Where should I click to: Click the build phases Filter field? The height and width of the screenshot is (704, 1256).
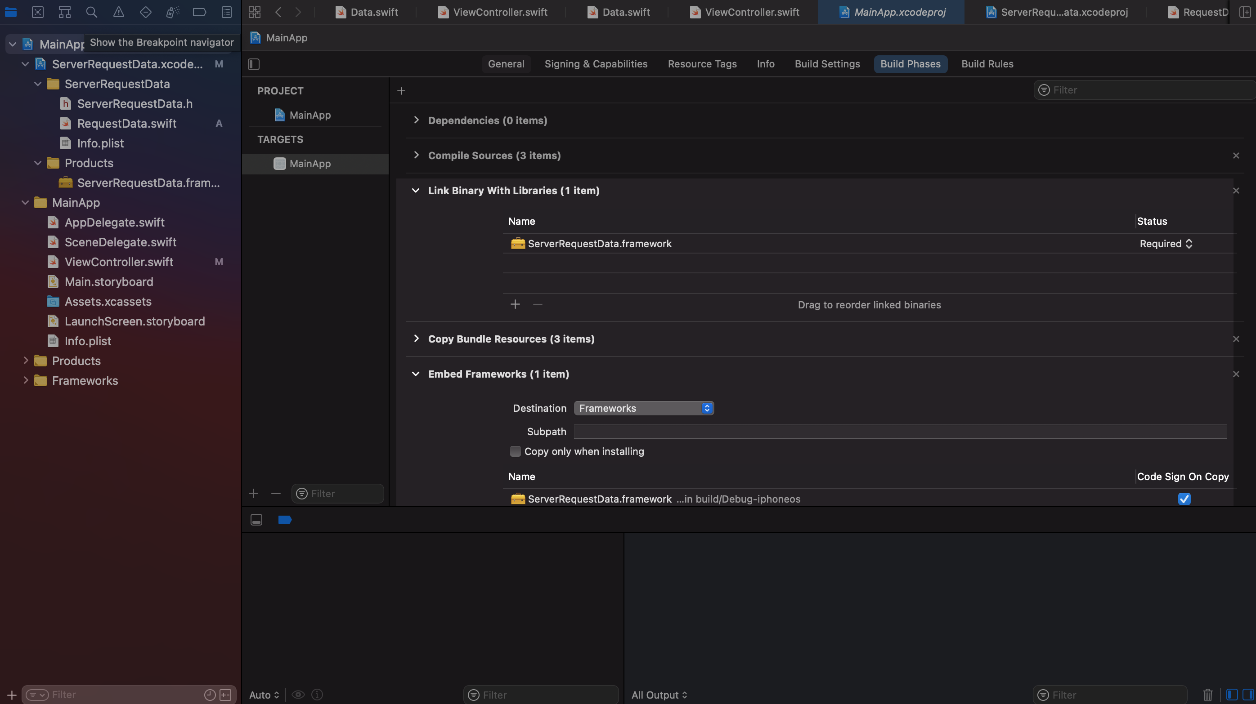[x=1141, y=90]
